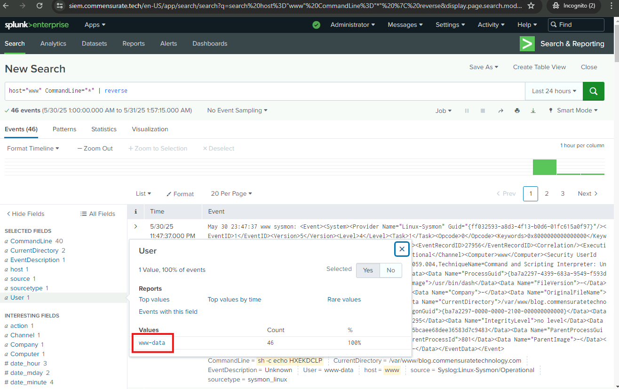Viewport: 619px width, 389px height.
Task: Expand the first event row details
Action: point(136,227)
